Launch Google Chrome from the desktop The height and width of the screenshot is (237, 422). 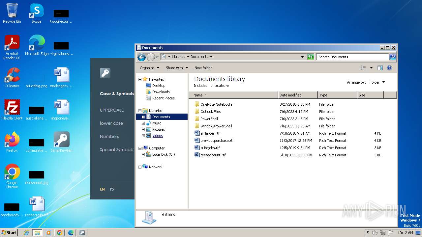coord(12,176)
